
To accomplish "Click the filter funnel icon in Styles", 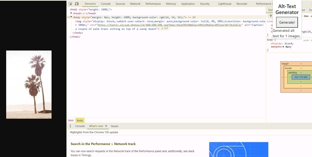I will pyautogui.click(x=271, y=16).
